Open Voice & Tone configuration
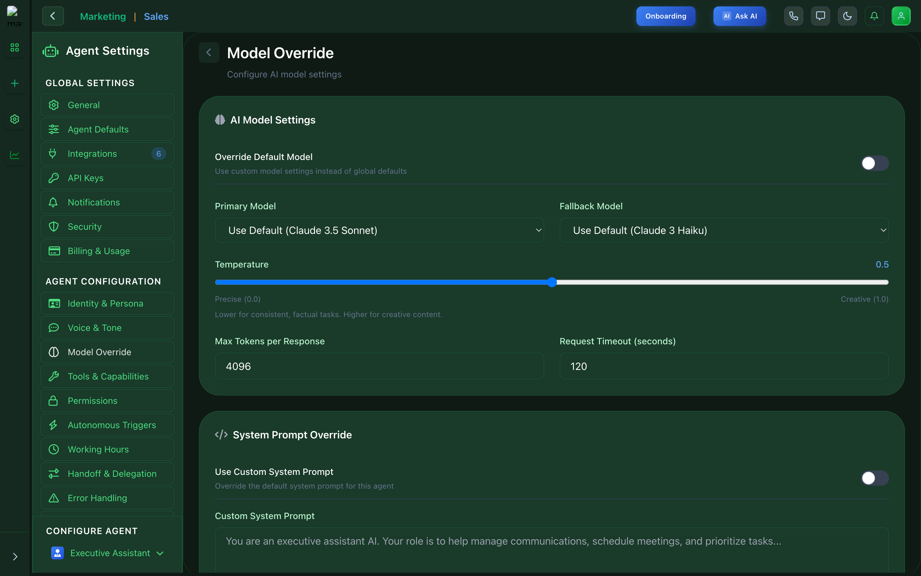921x576 pixels. pos(107,328)
